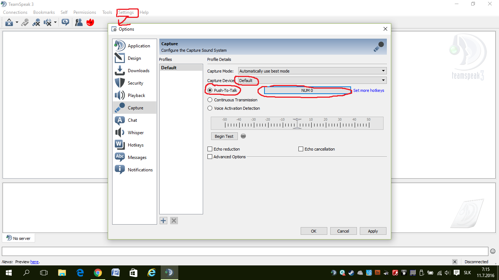
Task: Open the Downloads options page
Action: (x=134, y=71)
